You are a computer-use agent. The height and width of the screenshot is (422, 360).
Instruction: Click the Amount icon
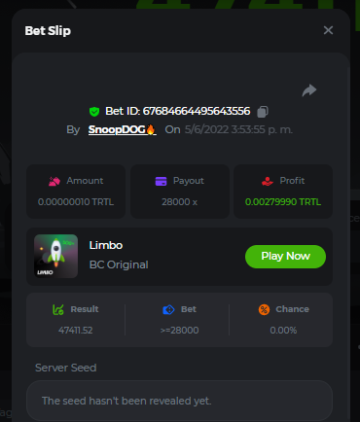click(54, 181)
